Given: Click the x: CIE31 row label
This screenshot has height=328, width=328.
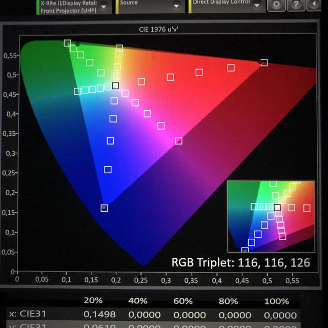Looking at the screenshot, I should pos(28,314).
